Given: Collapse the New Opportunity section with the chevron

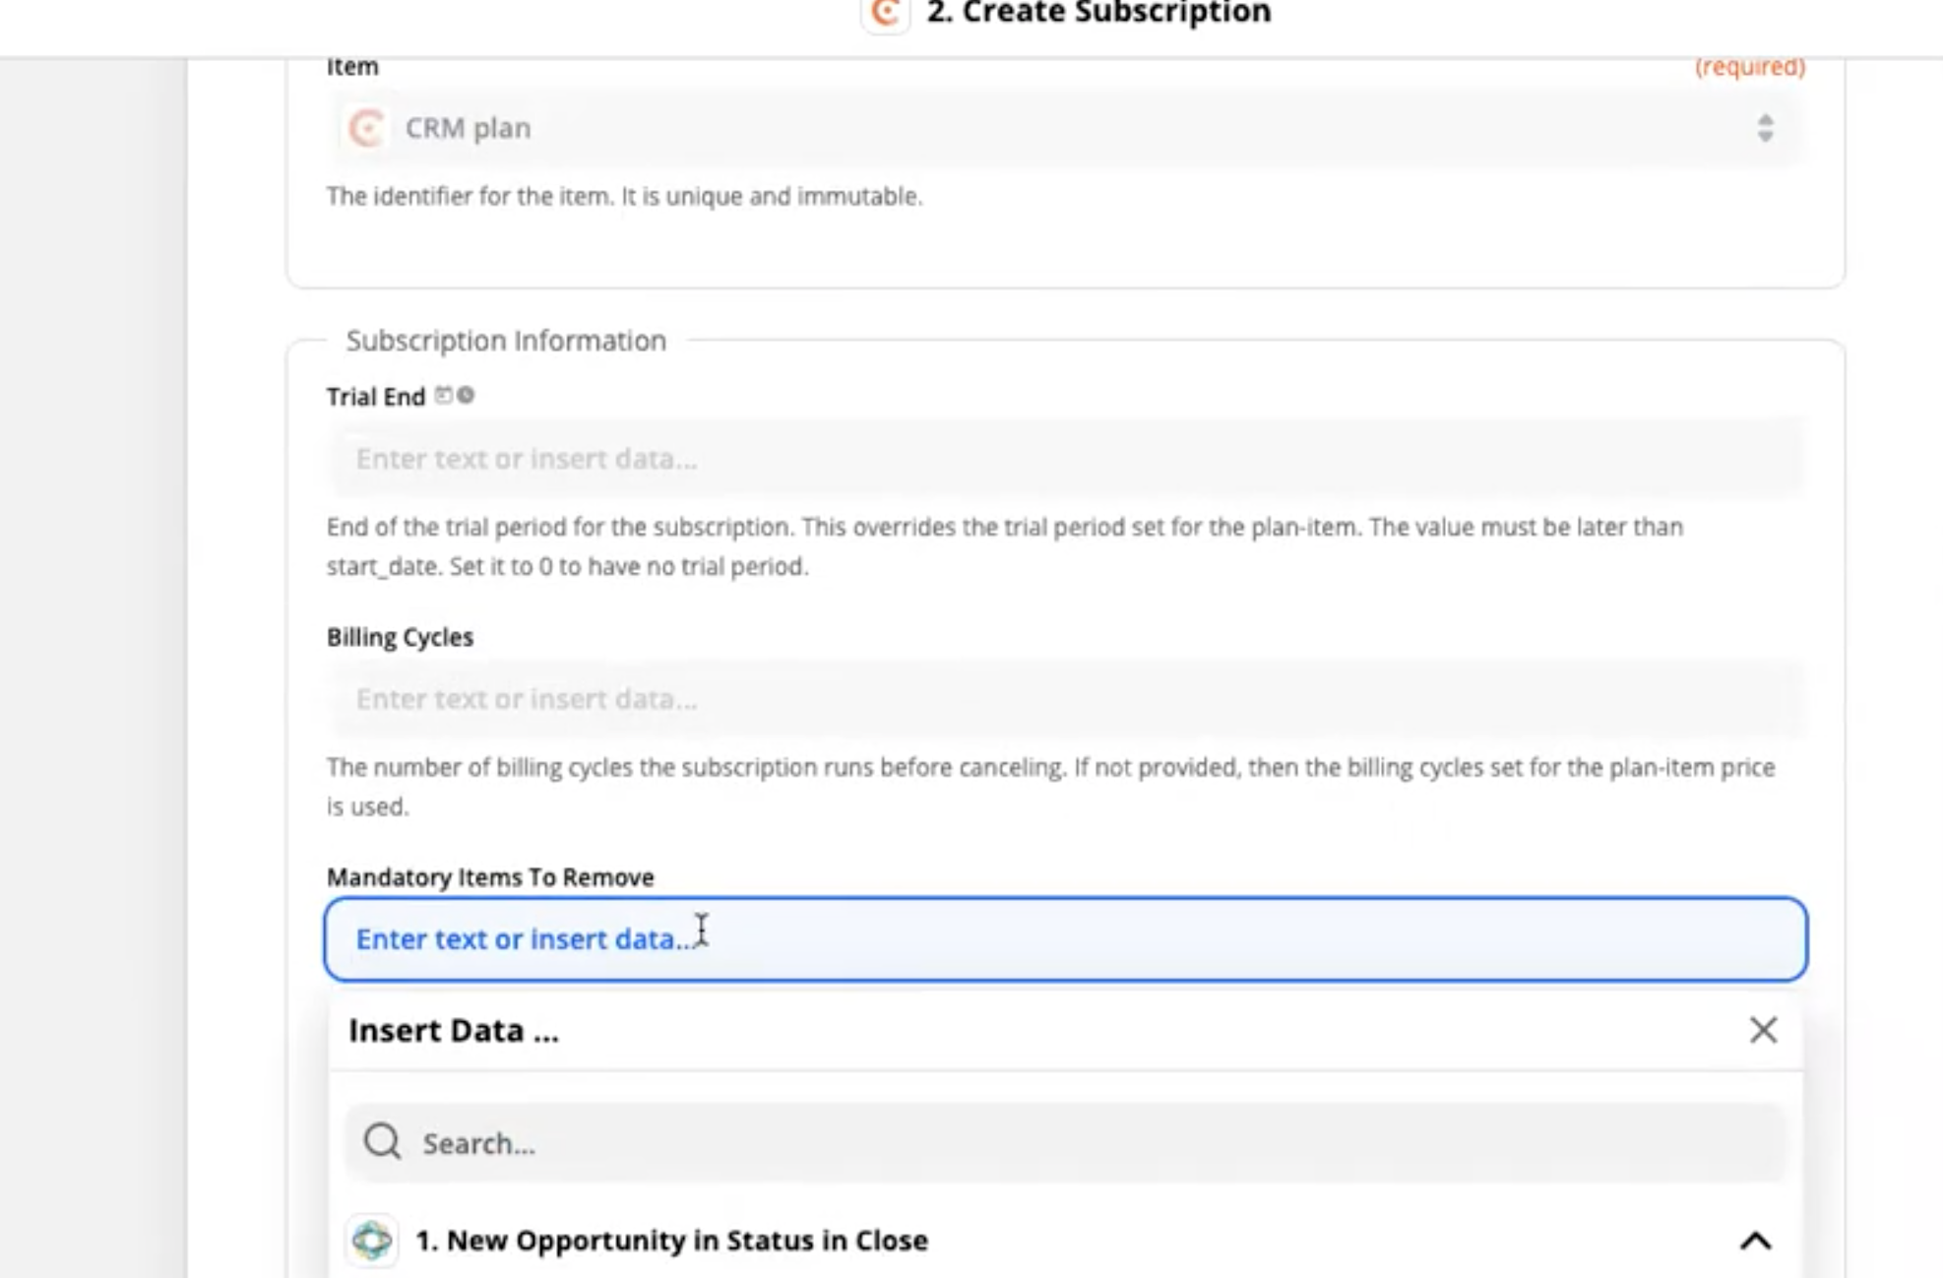Looking at the screenshot, I should click(x=1755, y=1241).
